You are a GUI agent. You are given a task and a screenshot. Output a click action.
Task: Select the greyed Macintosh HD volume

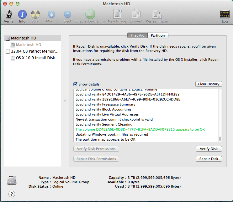pos(32,45)
